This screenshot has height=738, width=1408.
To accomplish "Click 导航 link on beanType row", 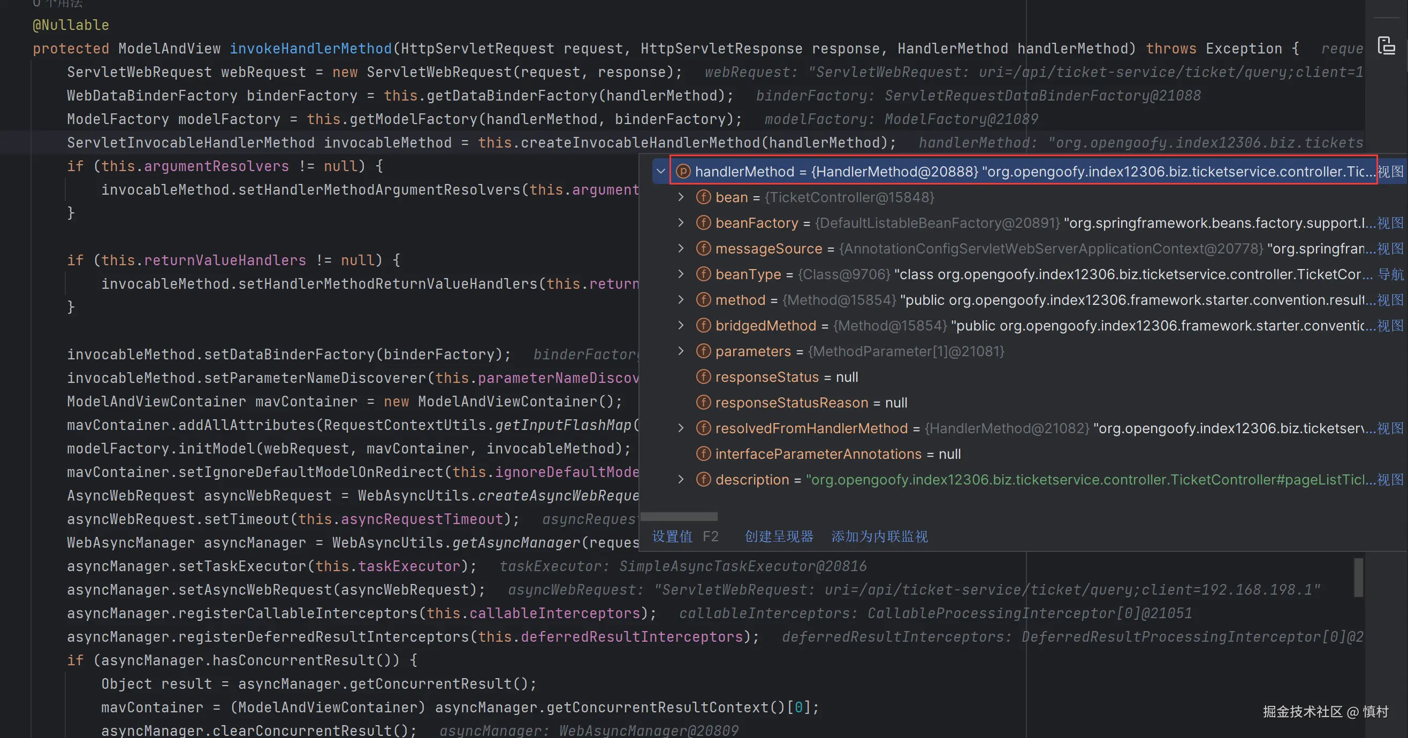I will pyautogui.click(x=1390, y=274).
